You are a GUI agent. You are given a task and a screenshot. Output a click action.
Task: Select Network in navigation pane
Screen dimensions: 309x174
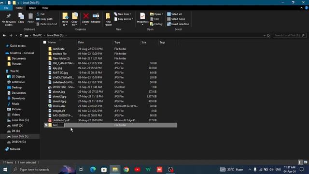tap(15, 149)
